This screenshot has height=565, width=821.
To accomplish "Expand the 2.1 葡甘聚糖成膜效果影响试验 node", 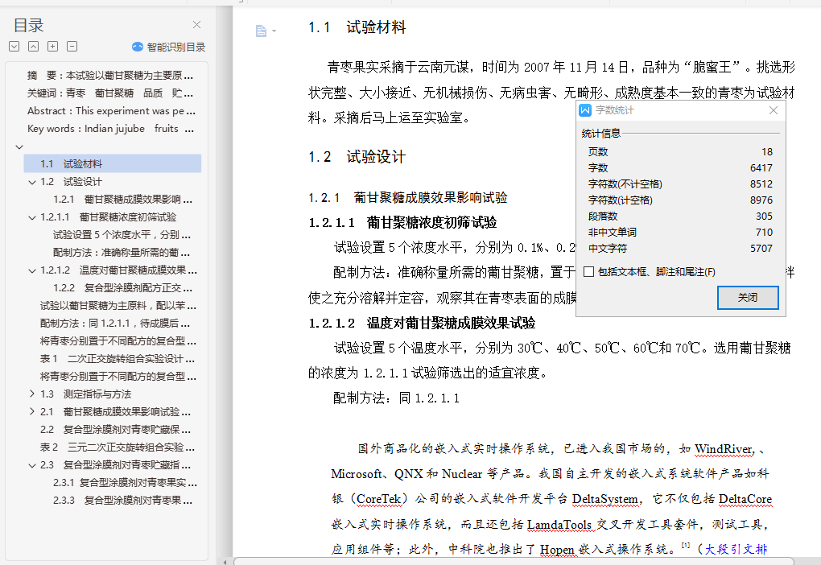I will point(32,411).
